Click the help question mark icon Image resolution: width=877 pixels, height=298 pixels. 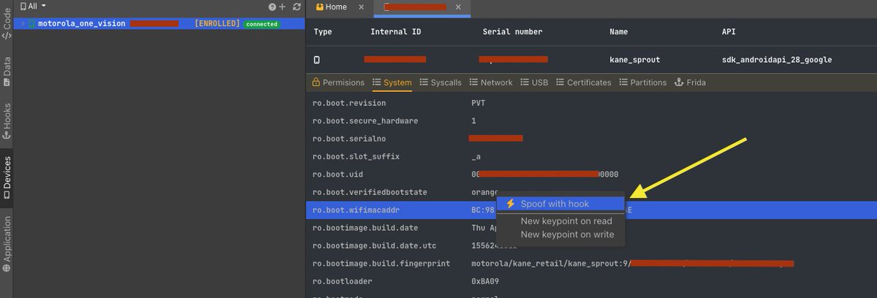272,7
